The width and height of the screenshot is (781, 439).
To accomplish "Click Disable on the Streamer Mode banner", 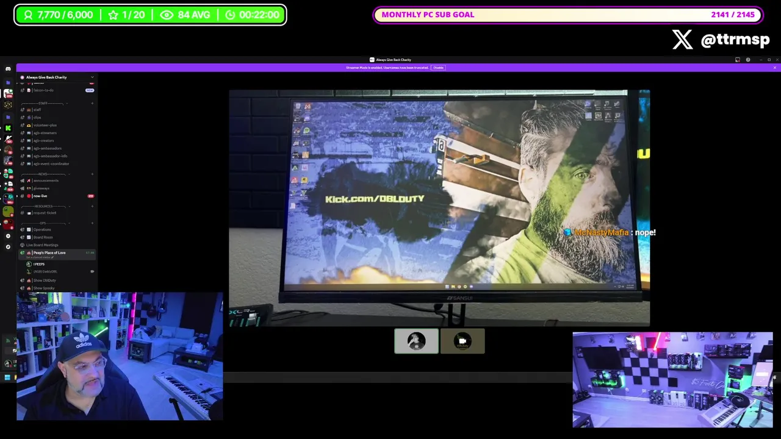I will point(438,68).
